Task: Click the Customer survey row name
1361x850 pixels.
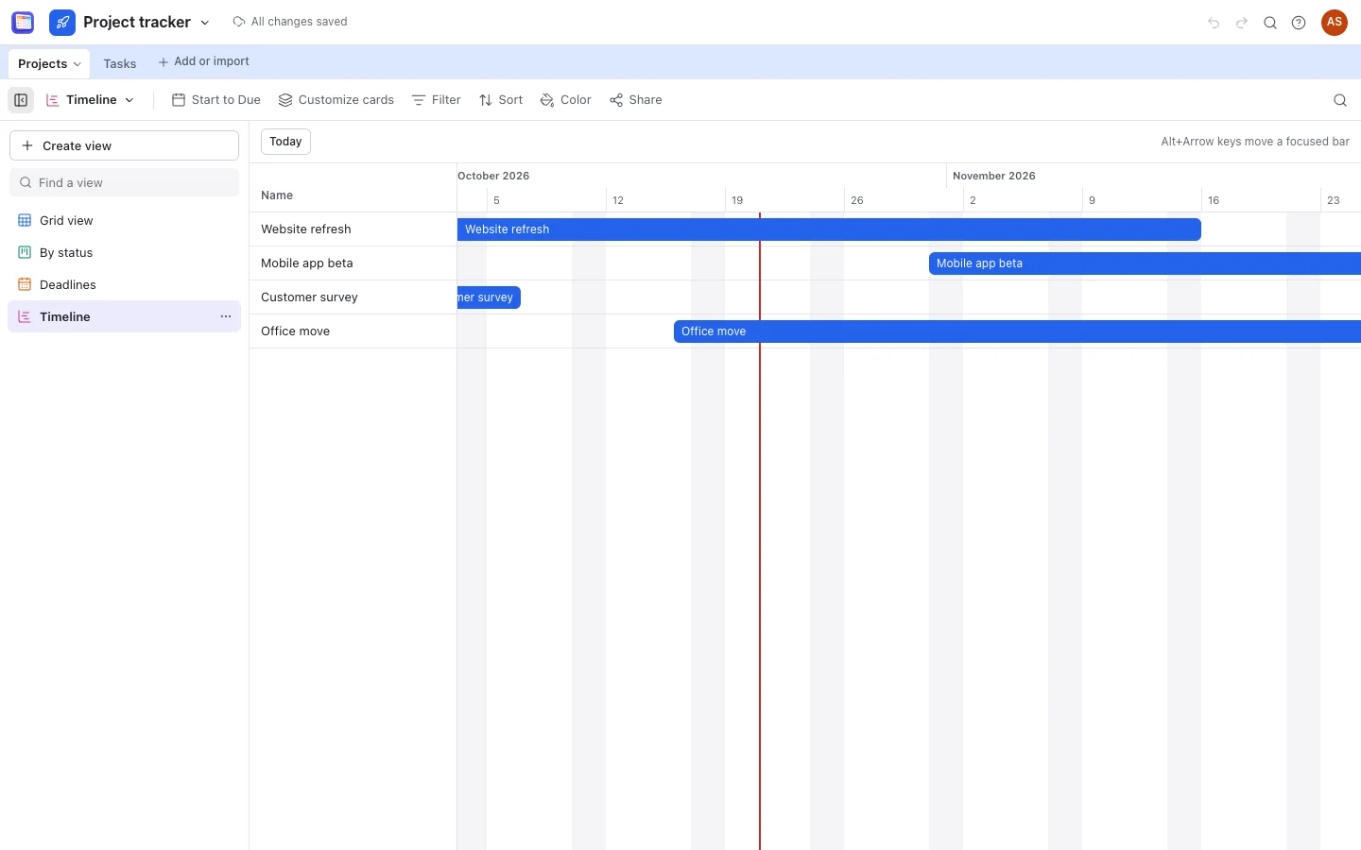Action: [309, 297]
